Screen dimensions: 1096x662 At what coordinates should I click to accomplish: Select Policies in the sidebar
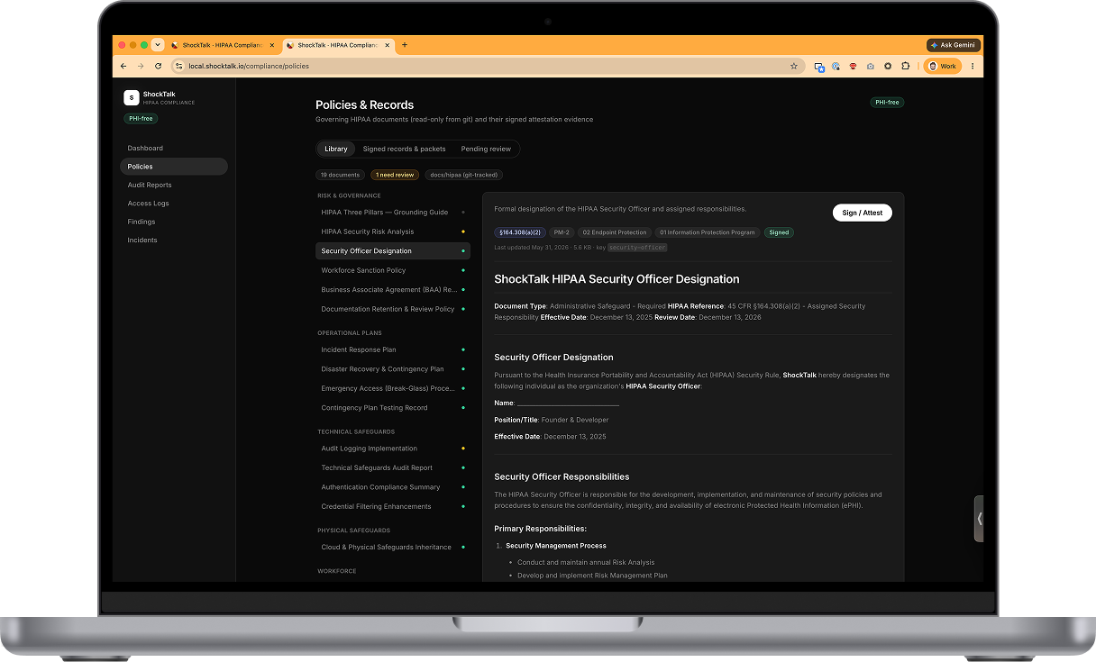(x=174, y=167)
